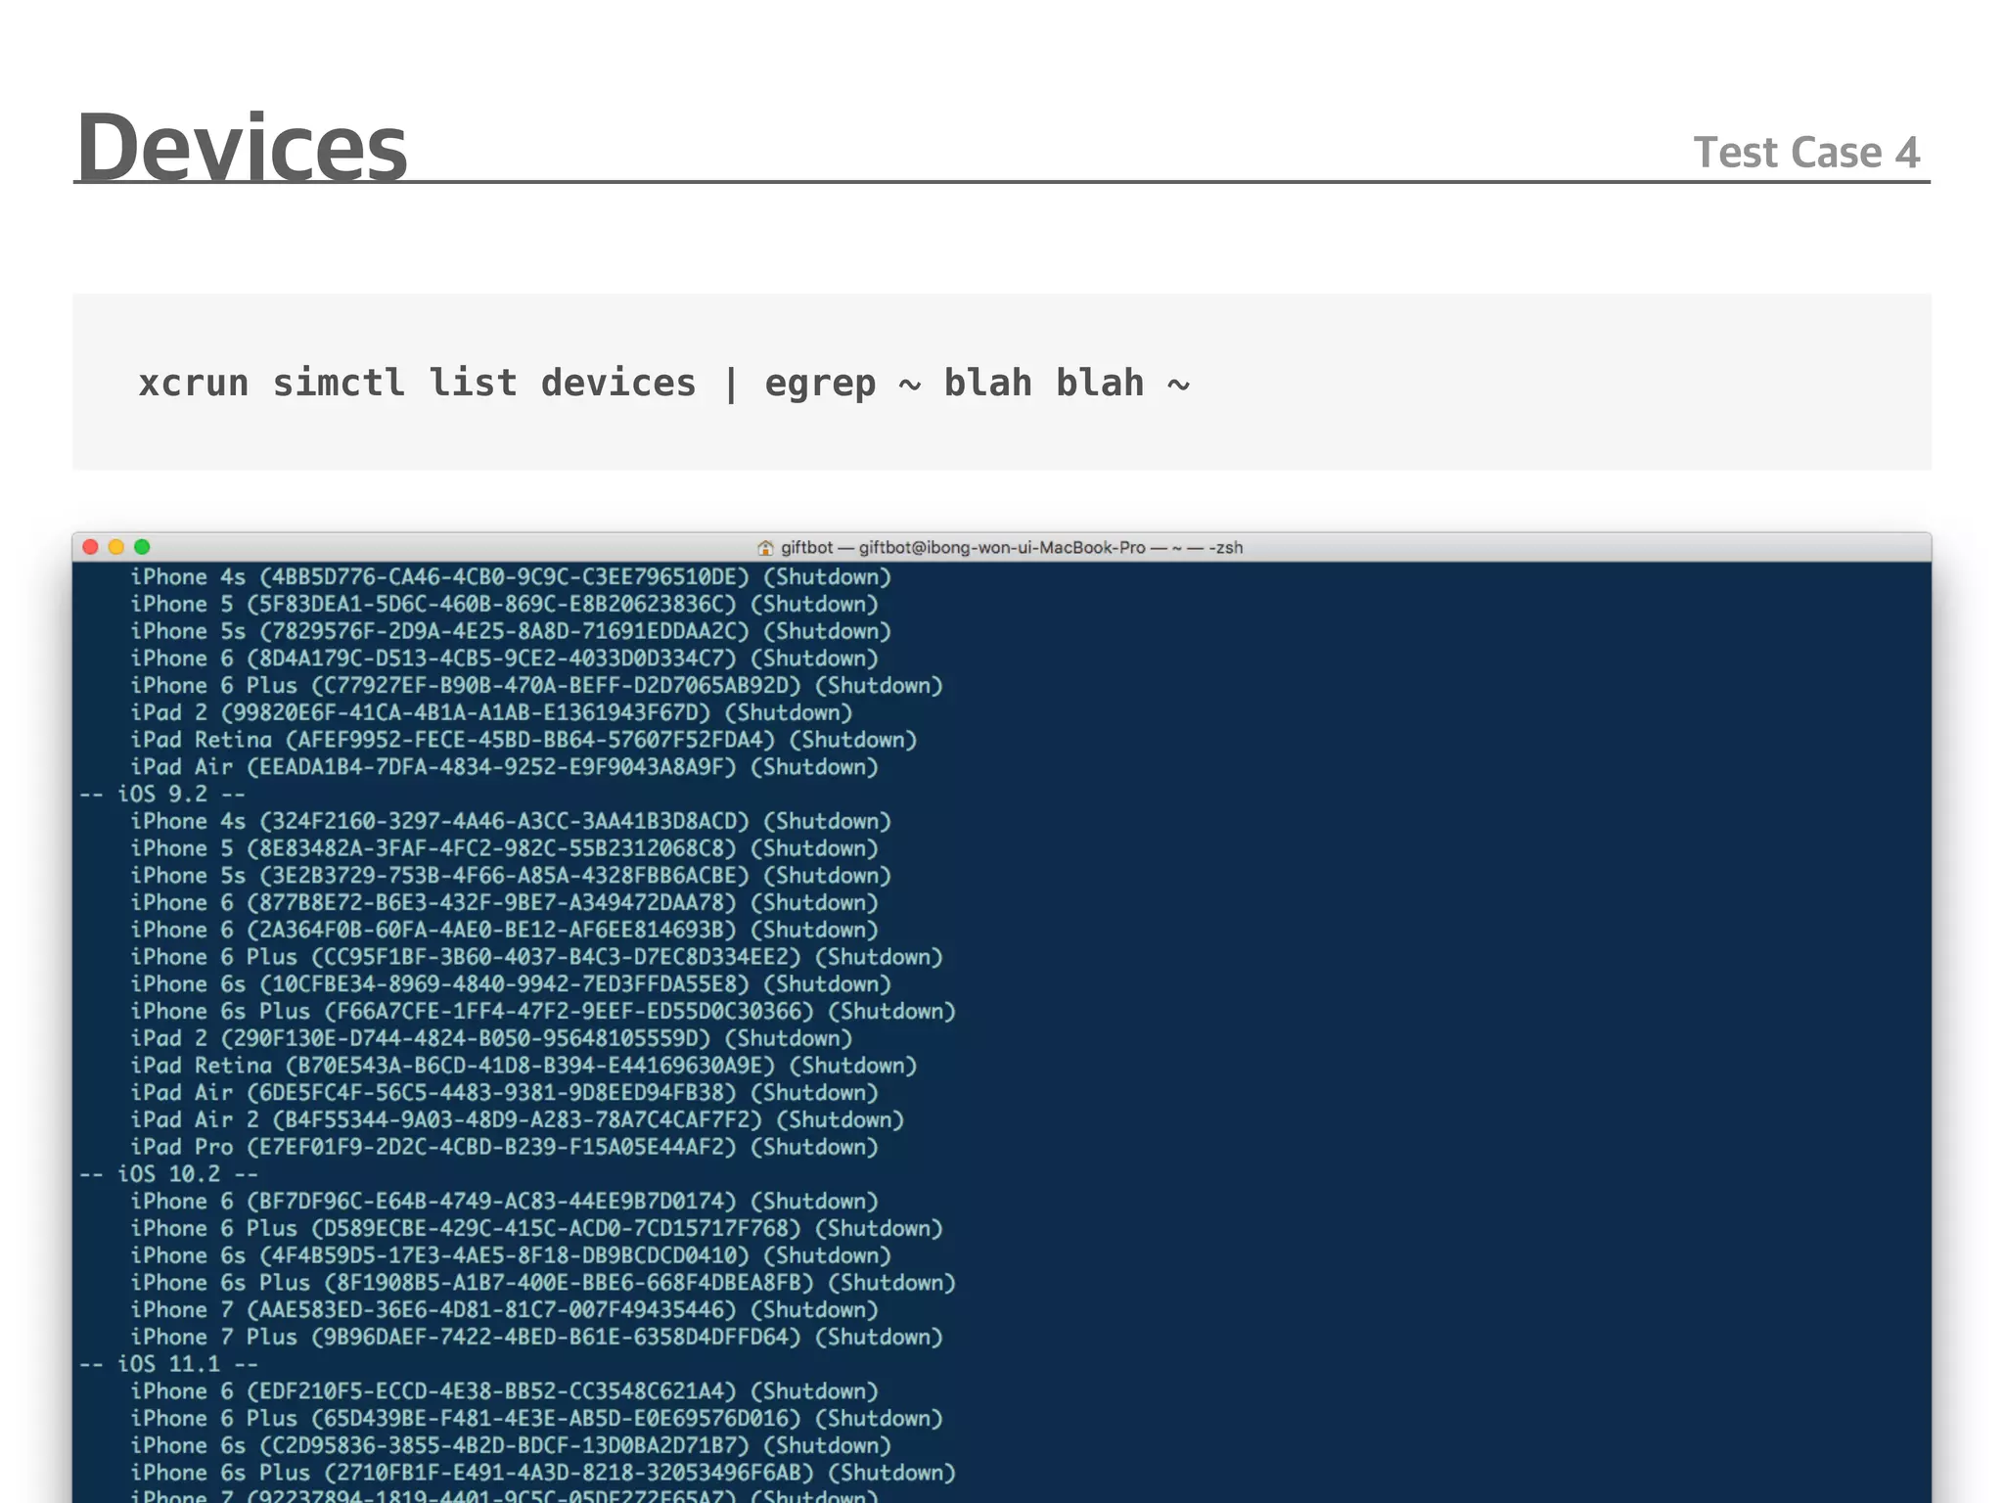
Task: Click the terminal window title text
Action: (x=1011, y=548)
